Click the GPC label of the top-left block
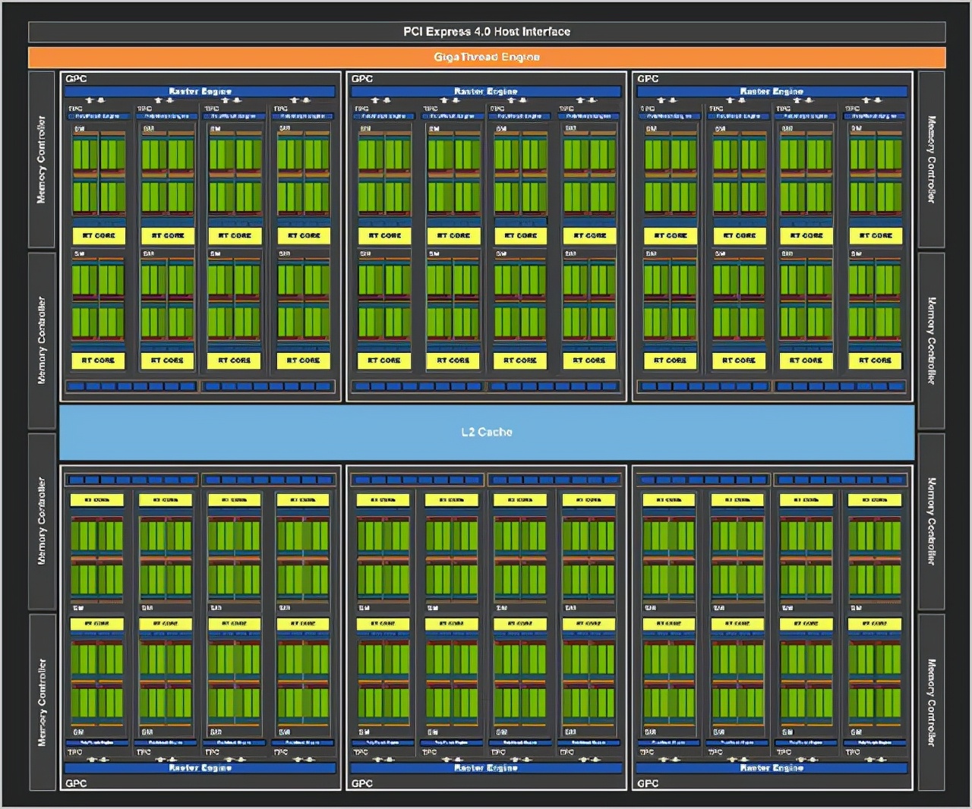 [76, 79]
